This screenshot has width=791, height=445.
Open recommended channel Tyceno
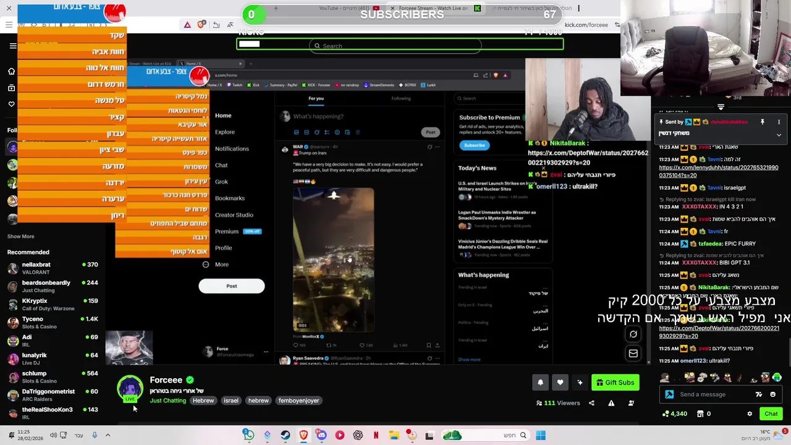pyautogui.click(x=53, y=322)
